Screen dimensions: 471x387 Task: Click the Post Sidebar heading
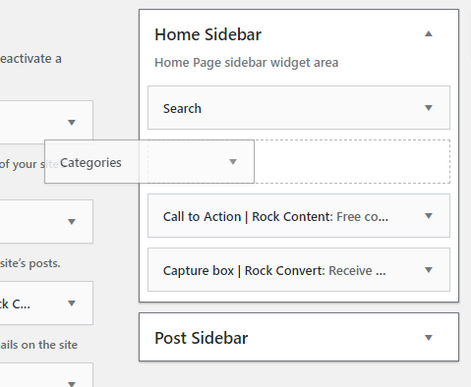point(202,338)
